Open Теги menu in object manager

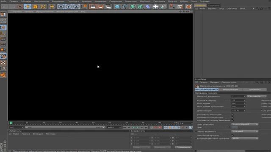pos(242,8)
